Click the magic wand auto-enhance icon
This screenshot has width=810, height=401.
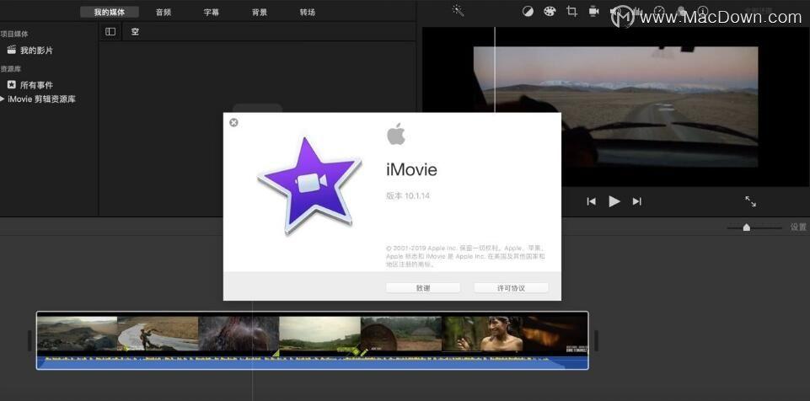click(459, 11)
